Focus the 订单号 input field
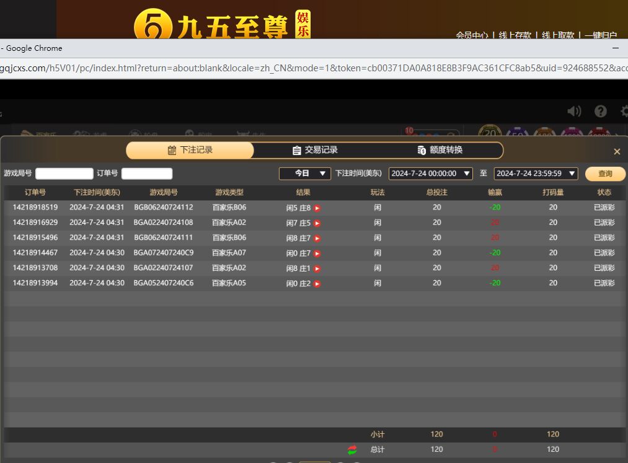628x463 pixels. tap(146, 174)
